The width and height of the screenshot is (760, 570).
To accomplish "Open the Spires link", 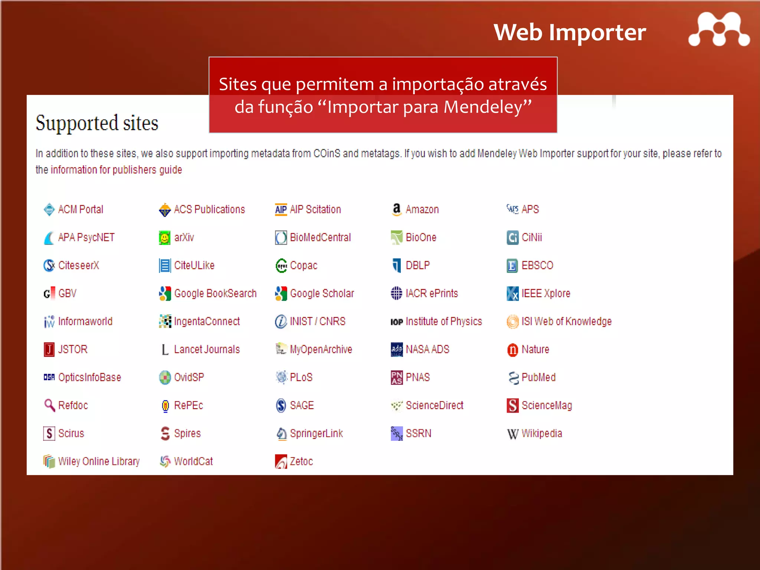I will click(187, 433).
